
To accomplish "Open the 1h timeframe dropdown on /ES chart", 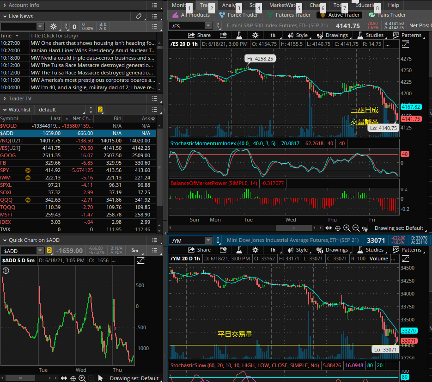I will 274,35.
